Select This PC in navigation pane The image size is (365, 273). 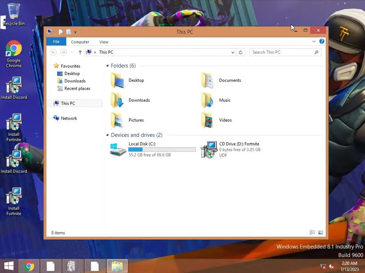[x=74, y=103]
